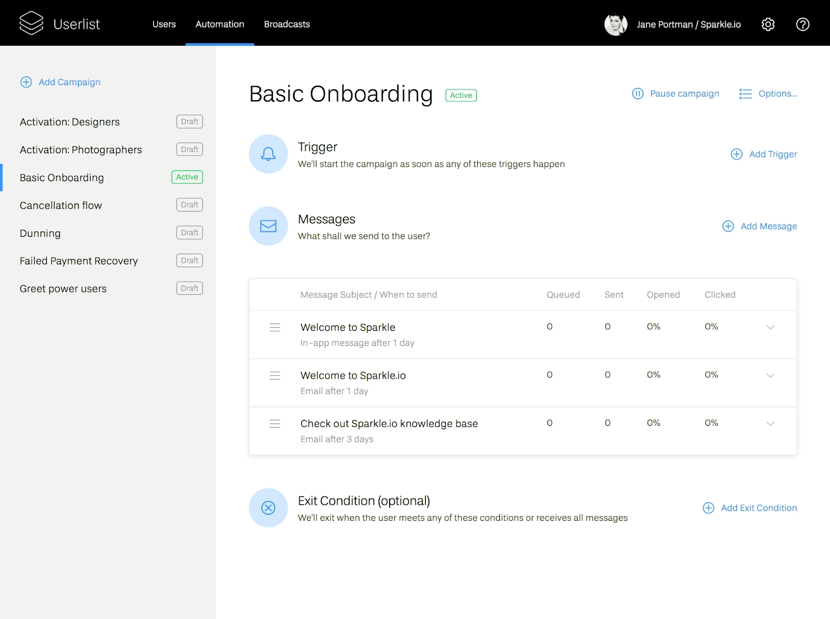Click the Userlist logo icon
Screen dimensions: 830x619
31,23
